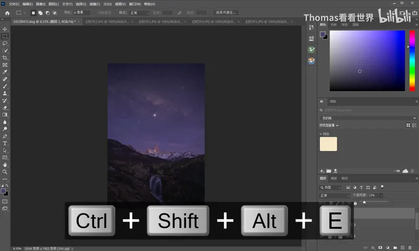Select the Spot Healing Brush tool
Viewport: 419px width, 251px height.
(x=5, y=79)
